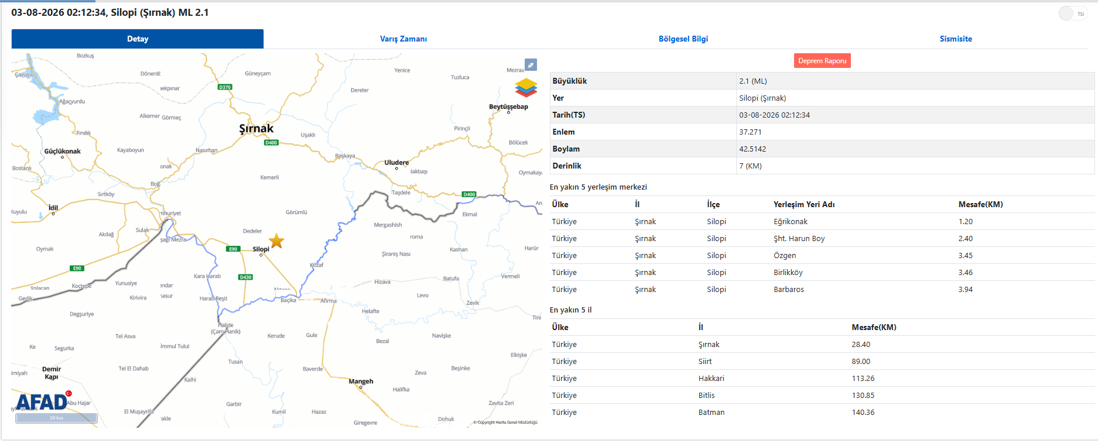Click the Harita Genel Müdürlüğü copyright text
Viewport: 1098px width, 443px height.
click(505, 423)
